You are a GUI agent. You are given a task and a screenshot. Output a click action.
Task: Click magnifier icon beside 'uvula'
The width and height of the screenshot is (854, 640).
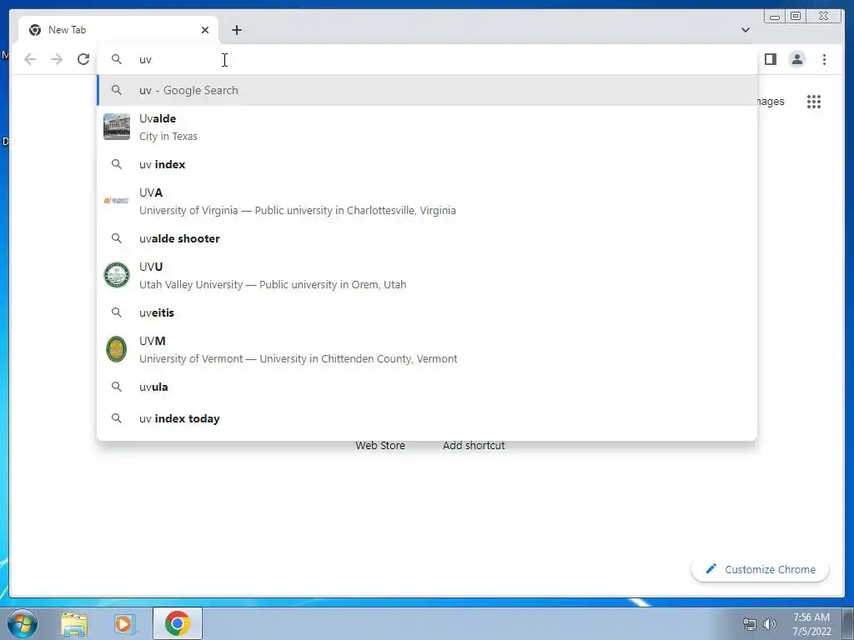point(117,387)
